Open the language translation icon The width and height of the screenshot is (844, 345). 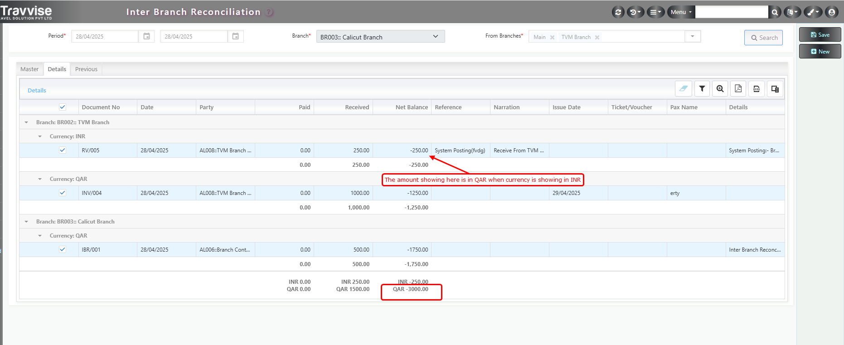792,12
